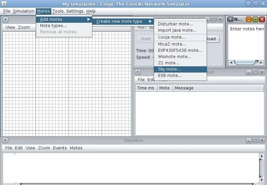This screenshot has height=185, width=267.
Task: Open Edit menu in Timeline panel
Action: tap(19, 148)
